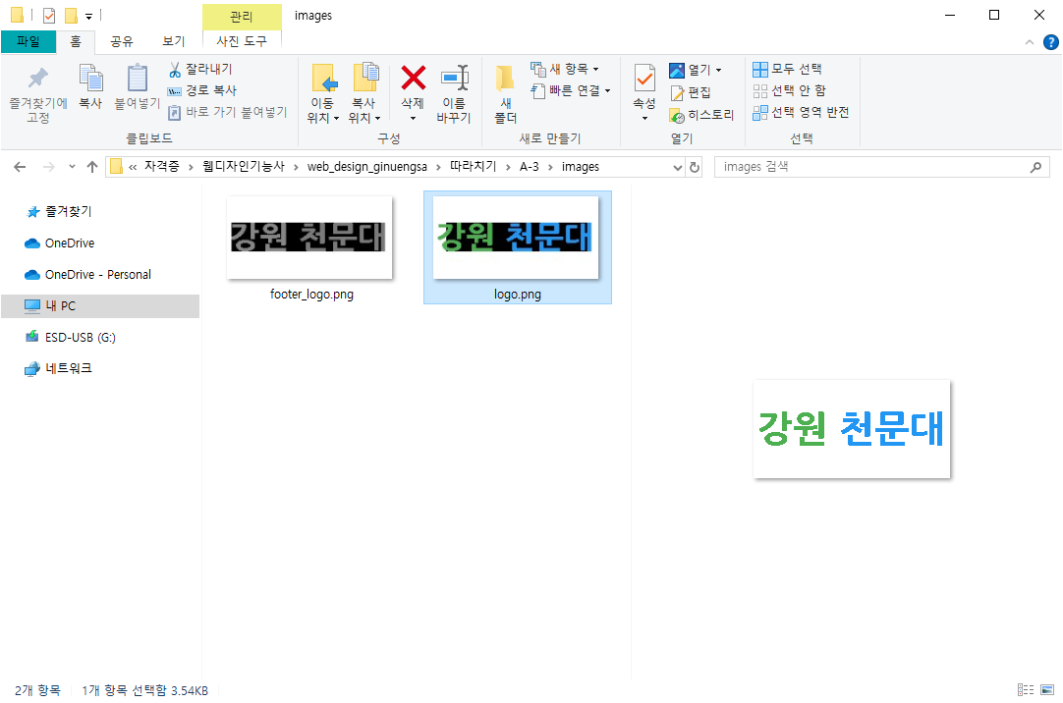This screenshot has width=1063, height=703.
Task: Select 즐겨찾기 in navigation pane
Action: pos(59,212)
